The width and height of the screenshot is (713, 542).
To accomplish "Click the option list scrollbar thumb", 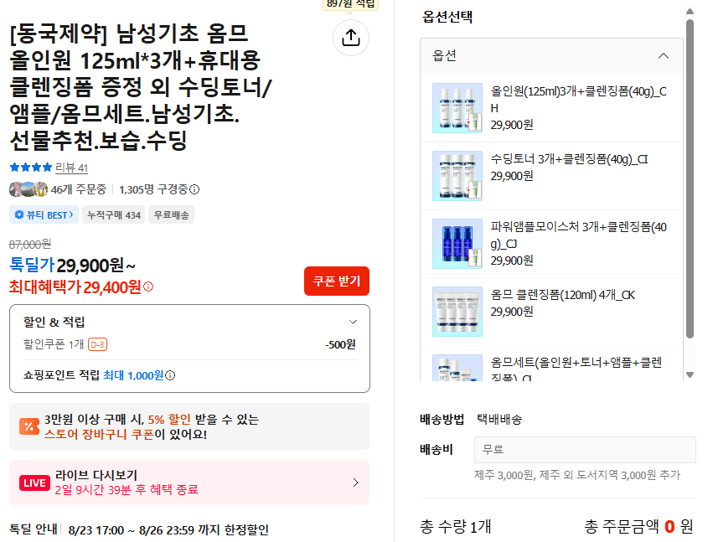I will (x=690, y=178).
